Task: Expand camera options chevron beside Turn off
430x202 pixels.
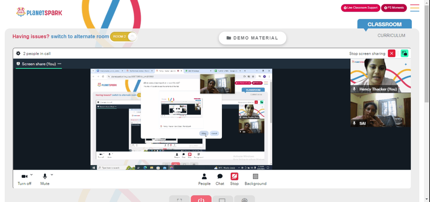Action: (31, 174)
